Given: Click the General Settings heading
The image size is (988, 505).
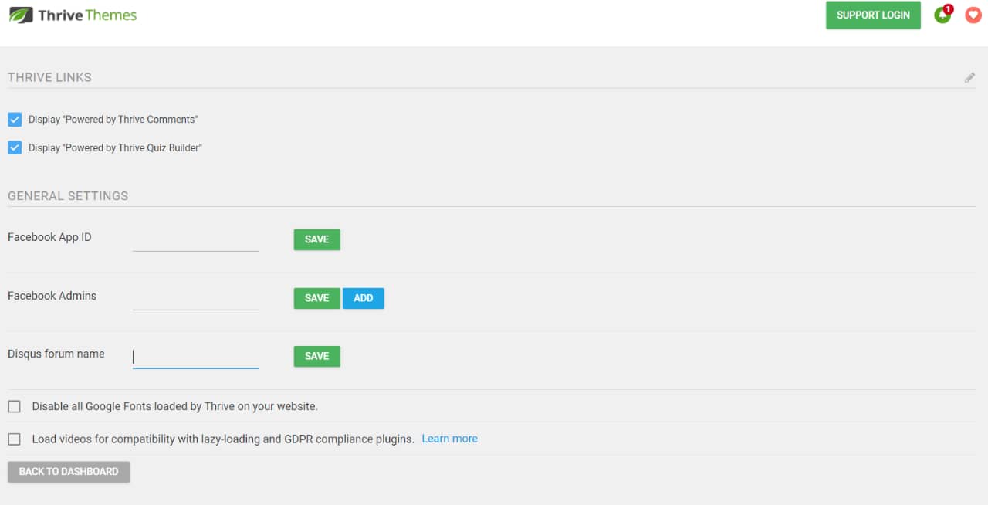Looking at the screenshot, I should (68, 196).
